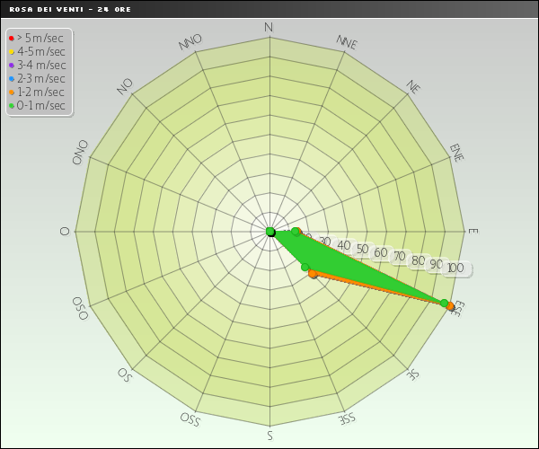Click the N direction label at top
Screen dimensions: 539x449
tap(269, 28)
